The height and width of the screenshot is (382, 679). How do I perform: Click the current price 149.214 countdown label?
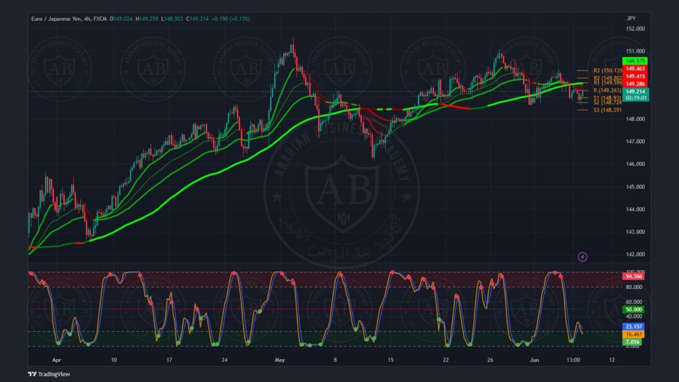point(636,95)
